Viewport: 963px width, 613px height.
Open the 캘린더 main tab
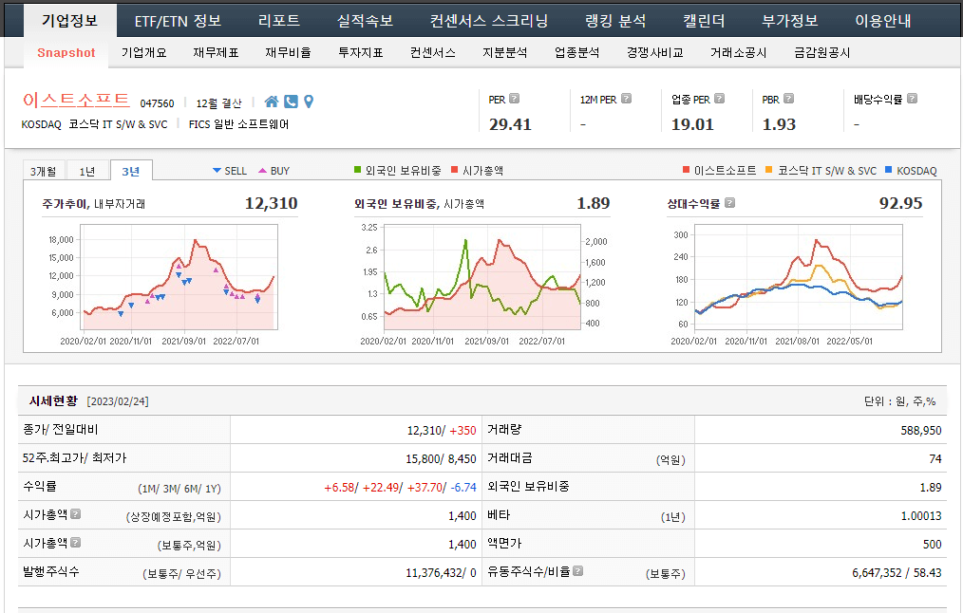[x=704, y=21]
